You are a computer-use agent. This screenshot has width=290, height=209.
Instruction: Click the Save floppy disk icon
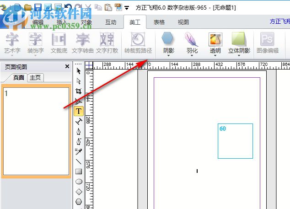coord(38,7)
